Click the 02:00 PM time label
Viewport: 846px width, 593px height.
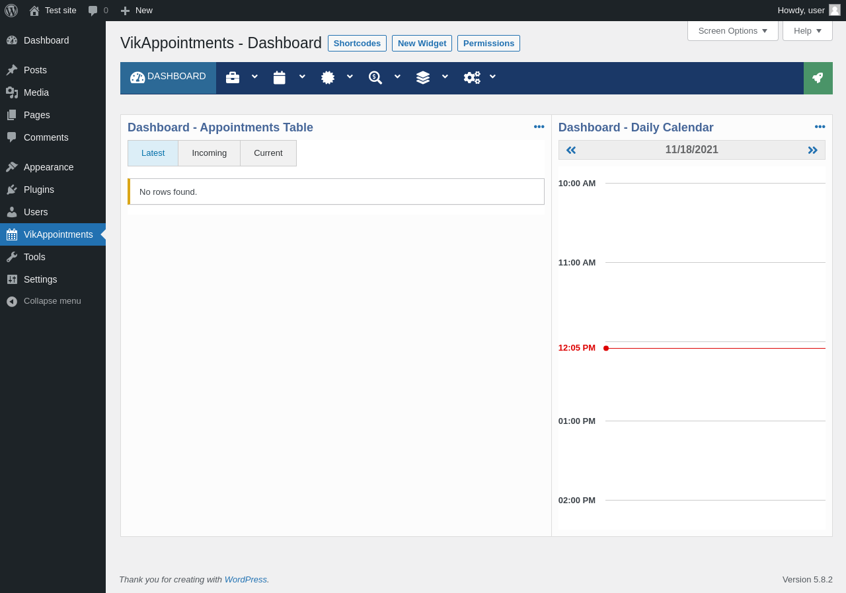tap(577, 501)
